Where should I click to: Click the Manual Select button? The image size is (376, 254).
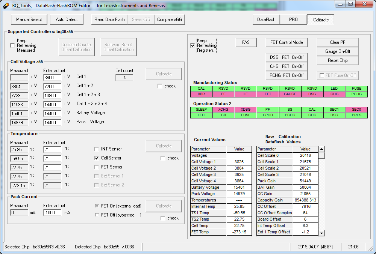coord(29,20)
